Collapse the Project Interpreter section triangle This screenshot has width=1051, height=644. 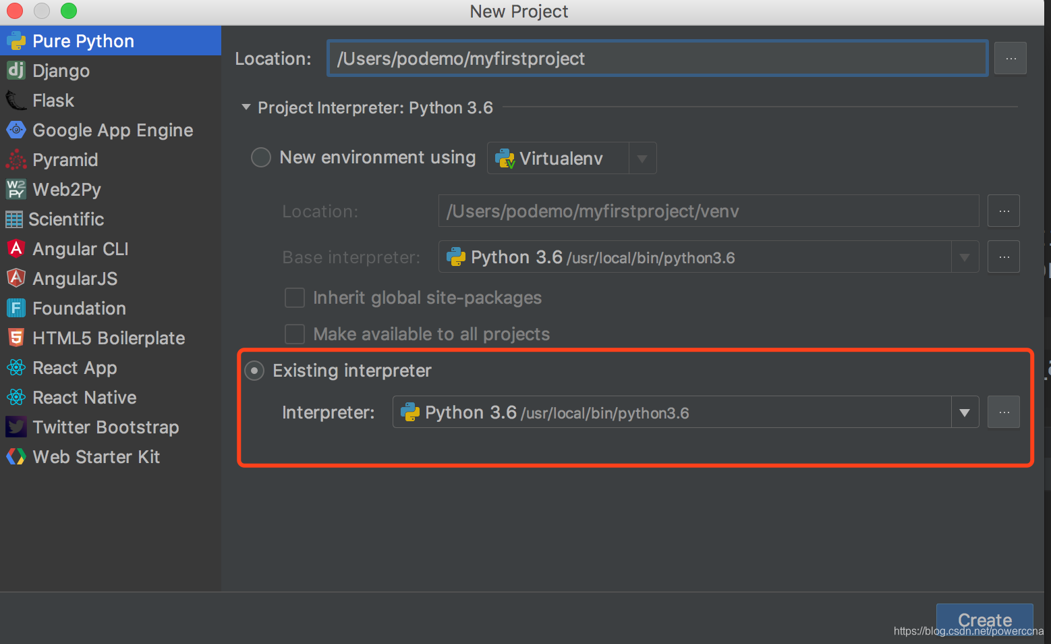click(x=246, y=107)
